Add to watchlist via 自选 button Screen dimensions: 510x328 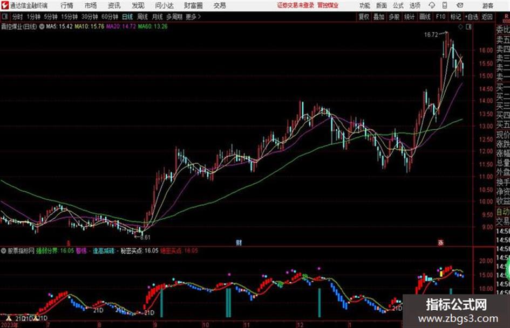point(472,17)
